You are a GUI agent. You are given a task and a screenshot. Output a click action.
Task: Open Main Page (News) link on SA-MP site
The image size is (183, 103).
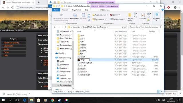pos(11,43)
